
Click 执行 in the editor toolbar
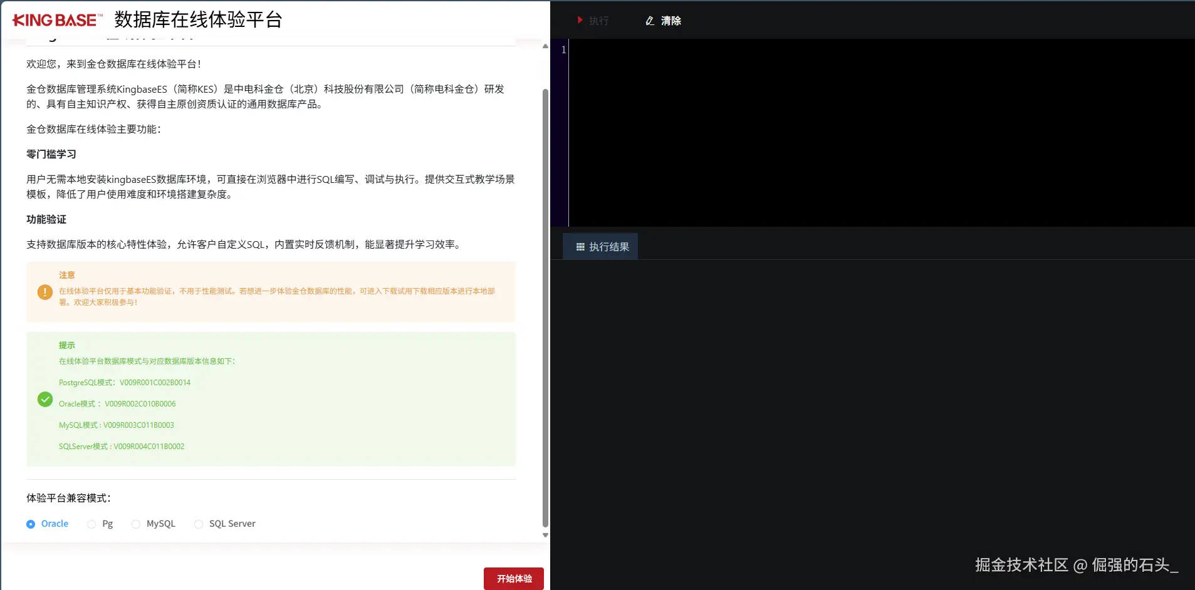click(x=598, y=21)
